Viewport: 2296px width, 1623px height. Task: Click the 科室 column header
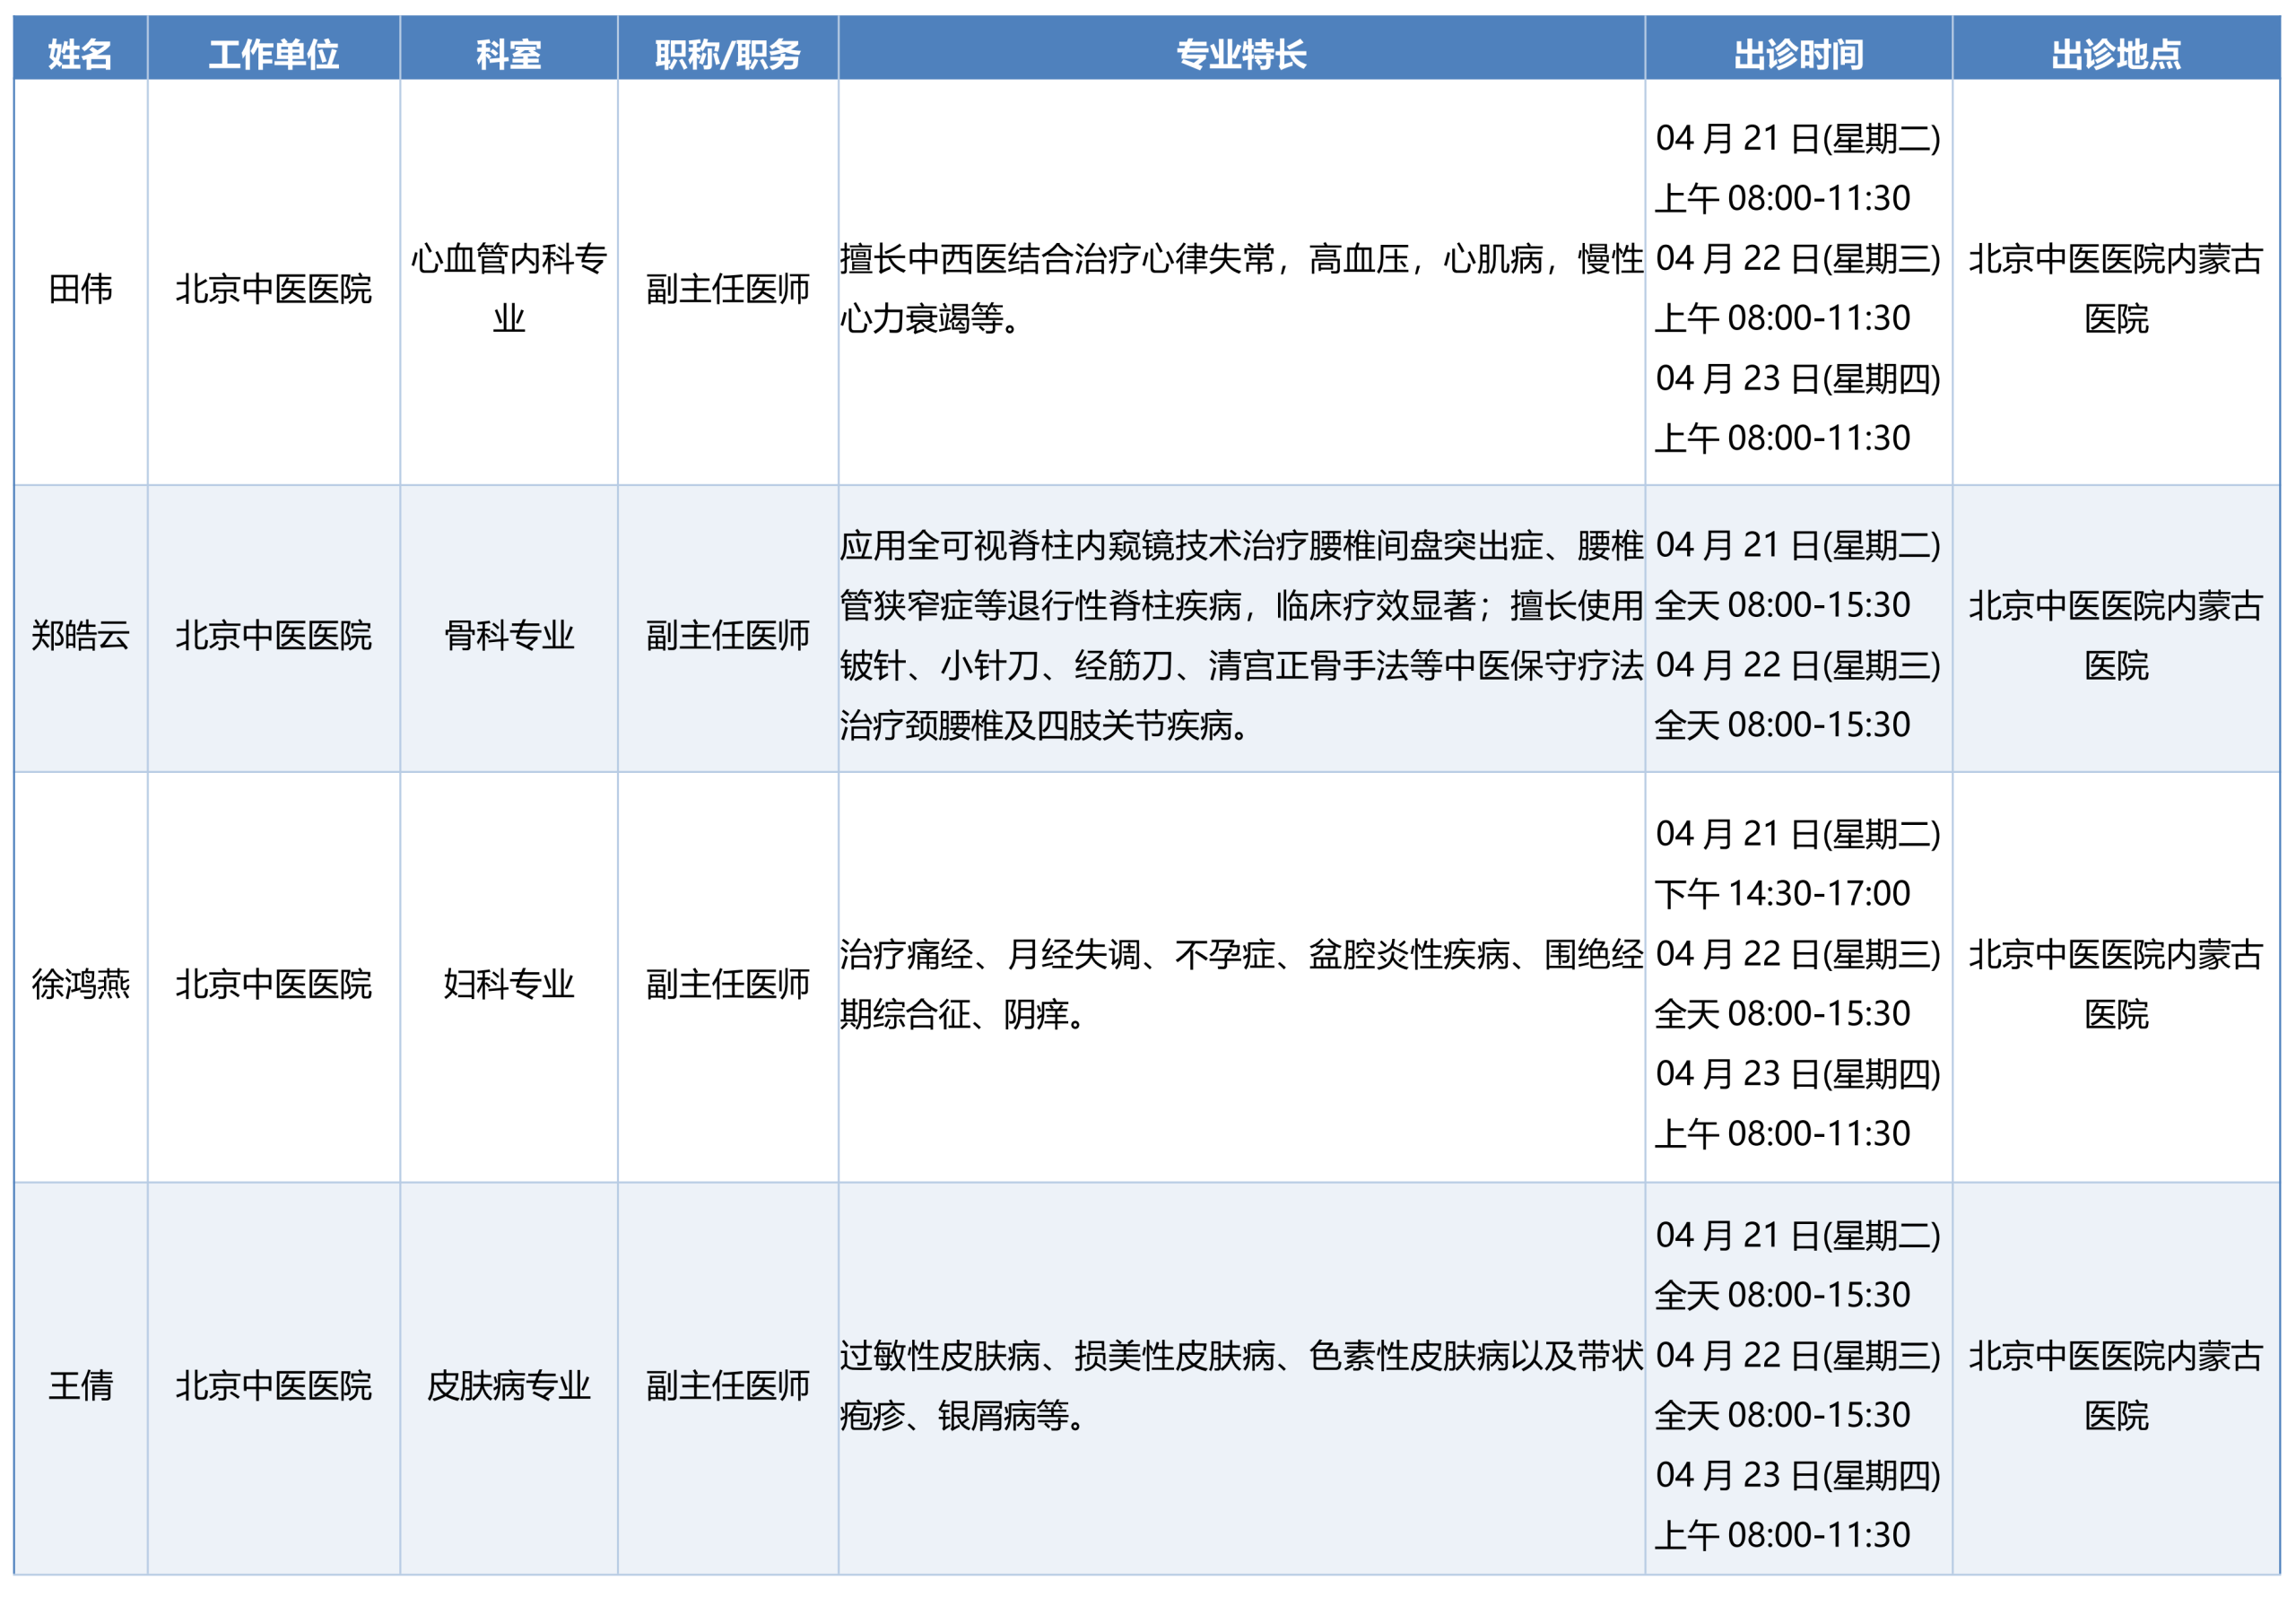click(x=508, y=53)
